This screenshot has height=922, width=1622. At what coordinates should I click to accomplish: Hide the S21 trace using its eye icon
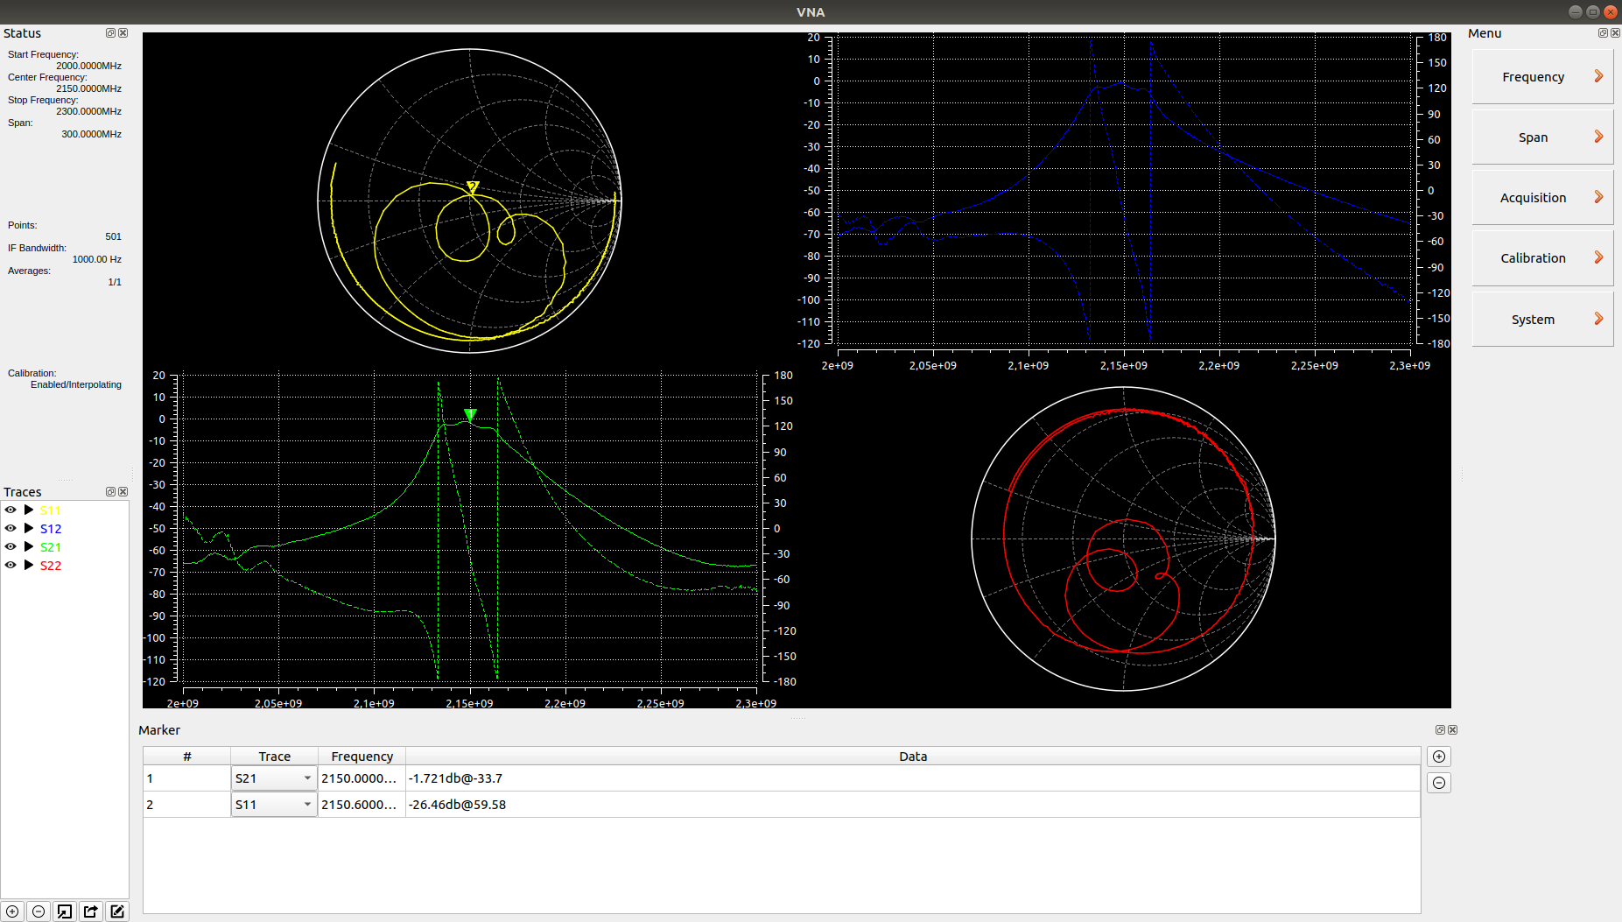click(11, 546)
